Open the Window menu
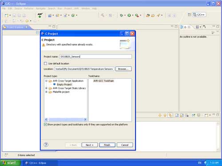 pyautogui.click(x=85, y=8)
